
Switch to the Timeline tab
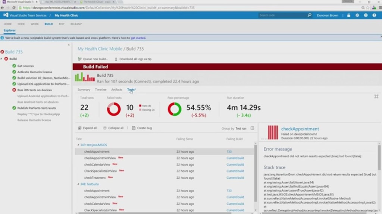point(100,90)
